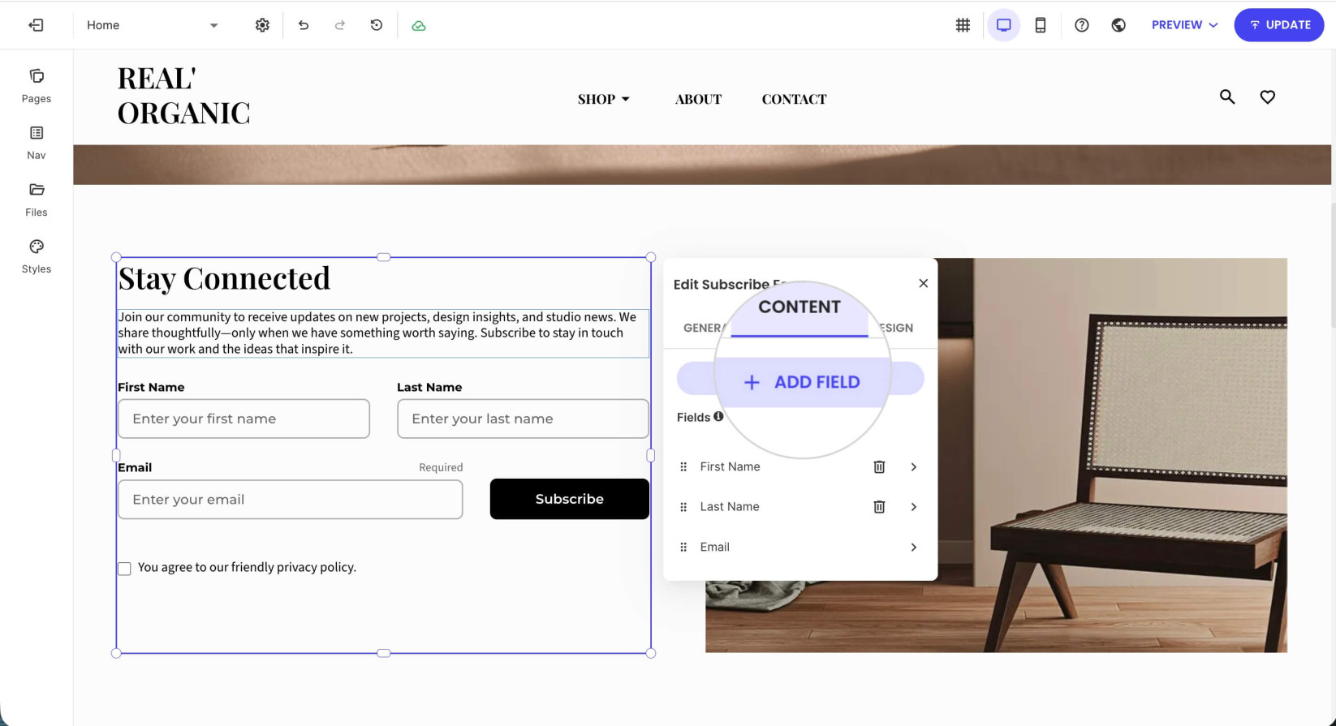1336x726 pixels.
Task: Open the Contact menu item
Action: (794, 99)
